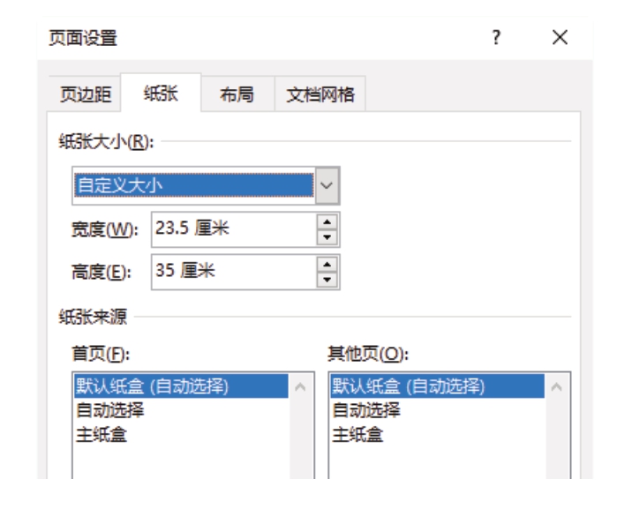
Task: Click inside the 宽度 23.5 厘米 field
Action: click(234, 229)
